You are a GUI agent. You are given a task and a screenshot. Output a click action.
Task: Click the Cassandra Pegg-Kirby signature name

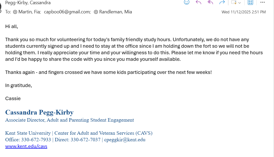39,112
